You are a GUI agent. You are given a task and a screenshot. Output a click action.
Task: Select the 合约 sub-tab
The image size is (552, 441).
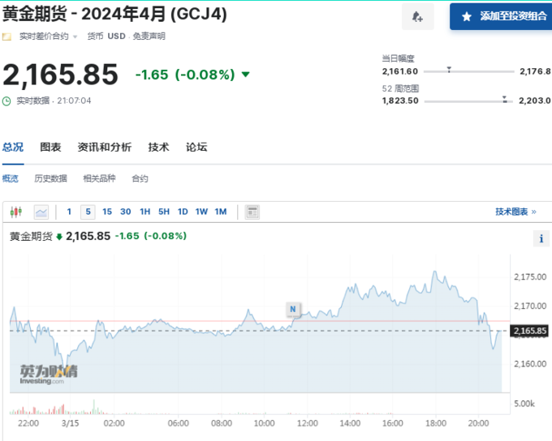[x=140, y=178]
